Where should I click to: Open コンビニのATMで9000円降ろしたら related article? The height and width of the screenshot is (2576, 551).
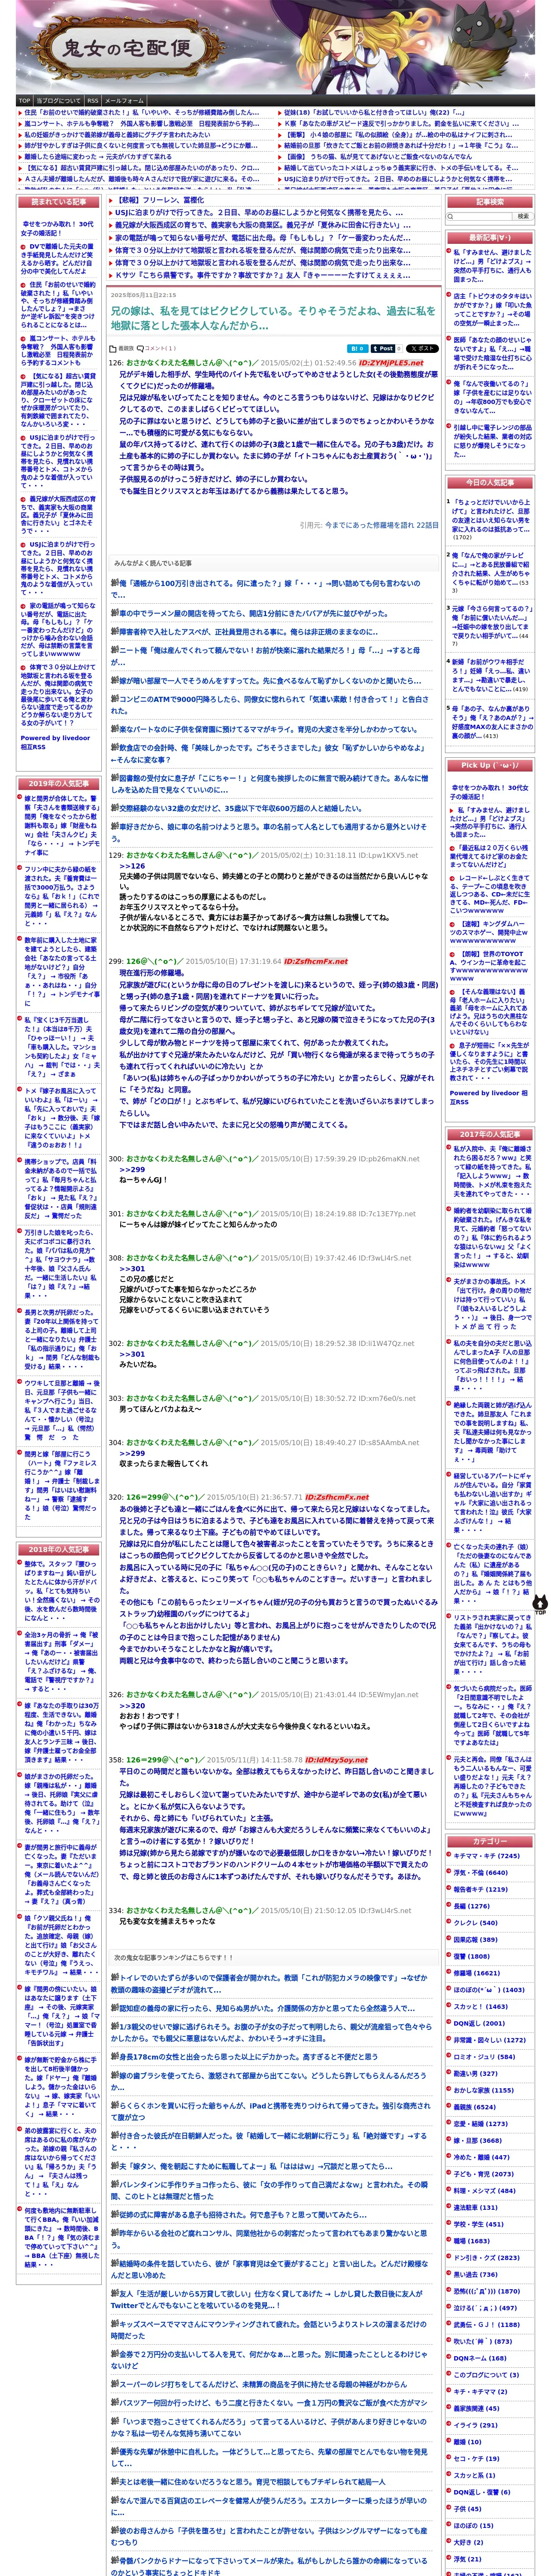270,706
